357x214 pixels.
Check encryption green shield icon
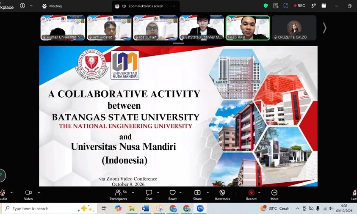point(266,5)
